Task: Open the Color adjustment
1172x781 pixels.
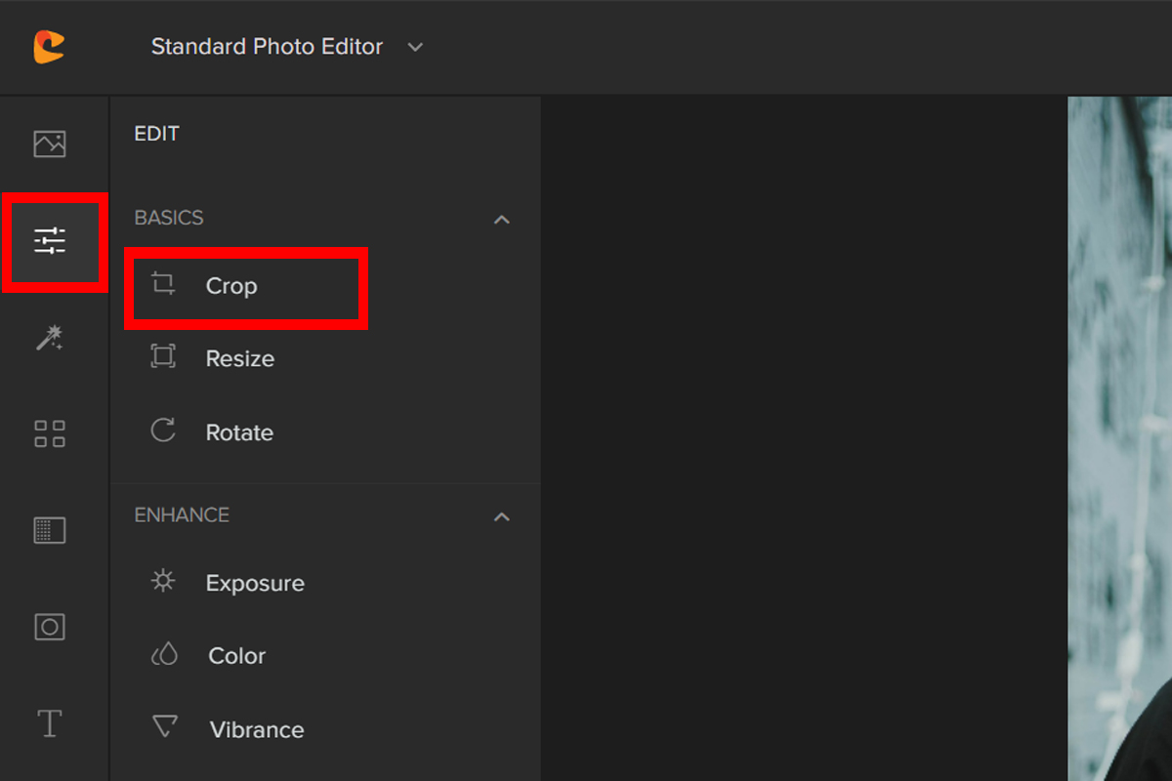Action: 236,656
